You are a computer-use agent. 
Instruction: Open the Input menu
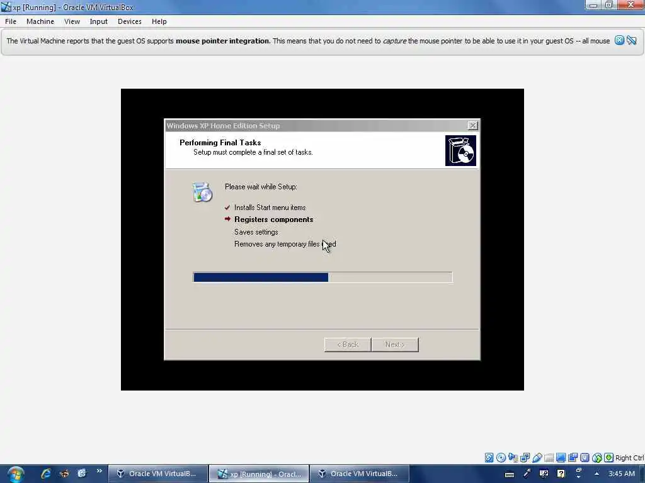point(99,21)
